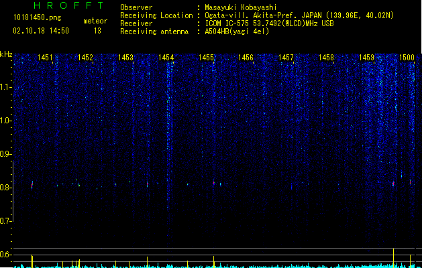Select the Ogata-vill. Akita-Pref. JAPAN location text
This screenshot has width=422, height=268.
coord(299,15)
